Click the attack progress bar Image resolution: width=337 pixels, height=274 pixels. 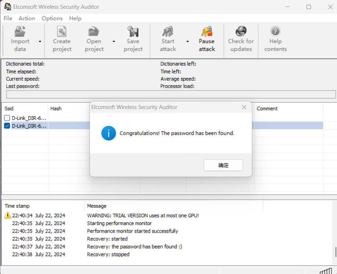171,94
